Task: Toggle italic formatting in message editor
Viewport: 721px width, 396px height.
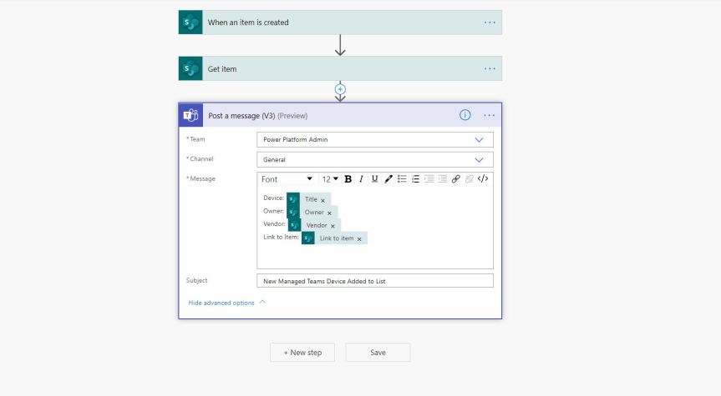Action: click(361, 179)
